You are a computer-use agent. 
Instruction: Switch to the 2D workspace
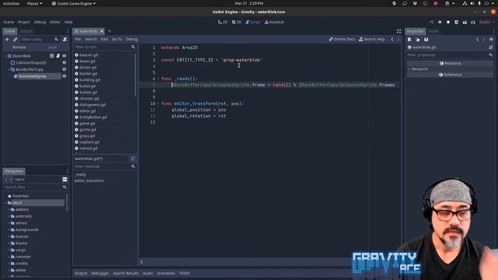click(223, 23)
